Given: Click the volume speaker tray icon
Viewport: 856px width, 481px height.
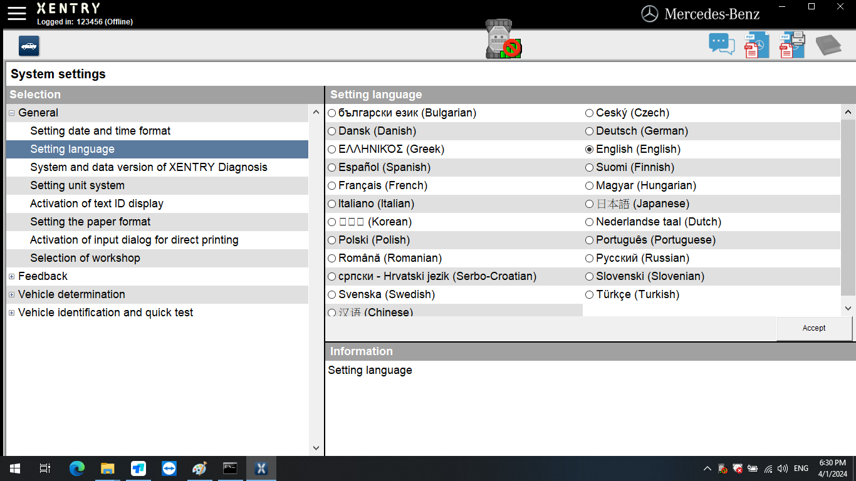Looking at the screenshot, I should tap(783, 468).
